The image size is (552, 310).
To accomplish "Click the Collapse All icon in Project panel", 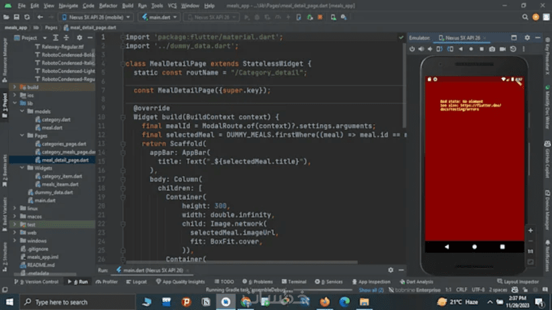I will pos(67,38).
